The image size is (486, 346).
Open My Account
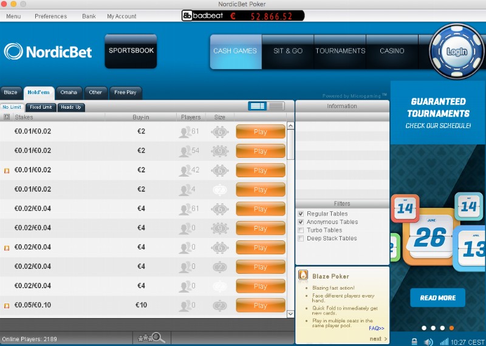click(122, 16)
